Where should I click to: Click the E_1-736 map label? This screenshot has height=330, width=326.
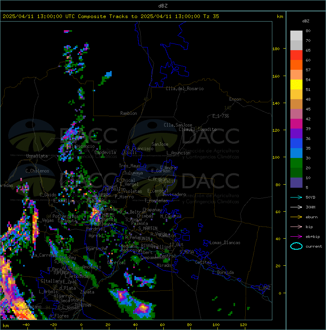click(x=221, y=116)
